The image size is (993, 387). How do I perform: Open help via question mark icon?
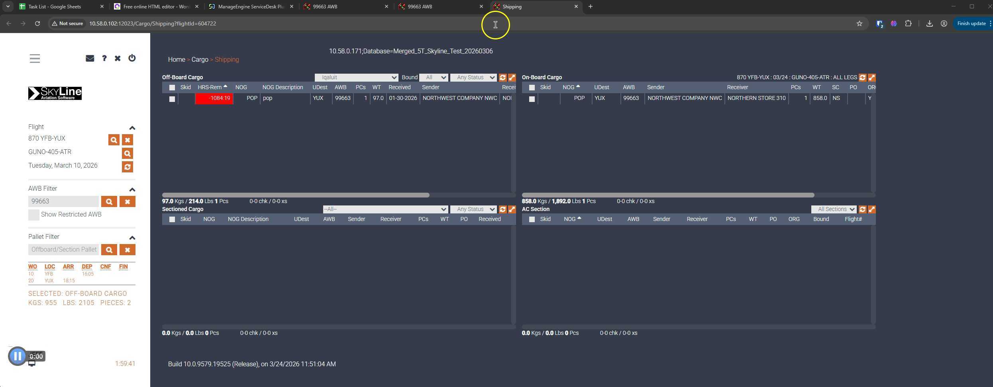click(x=104, y=59)
